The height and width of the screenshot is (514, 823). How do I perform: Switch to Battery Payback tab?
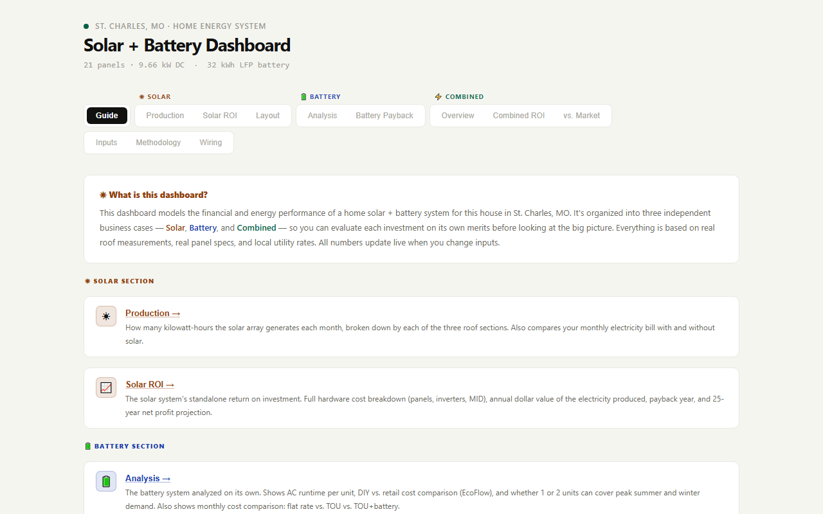pos(384,116)
